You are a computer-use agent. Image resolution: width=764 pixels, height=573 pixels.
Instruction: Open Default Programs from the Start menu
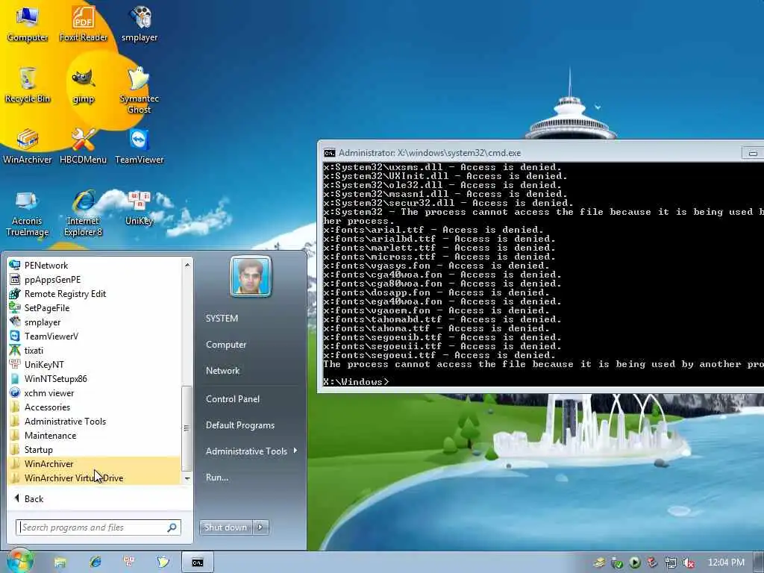tap(240, 425)
